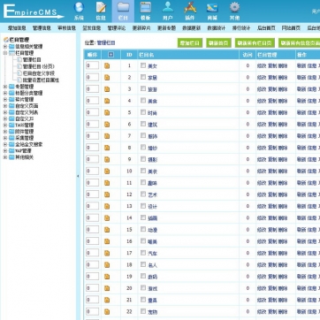This screenshot has height=320, width=320.
Task: Expand the 专题管理 tree node
Action: [x=5, y=87]
